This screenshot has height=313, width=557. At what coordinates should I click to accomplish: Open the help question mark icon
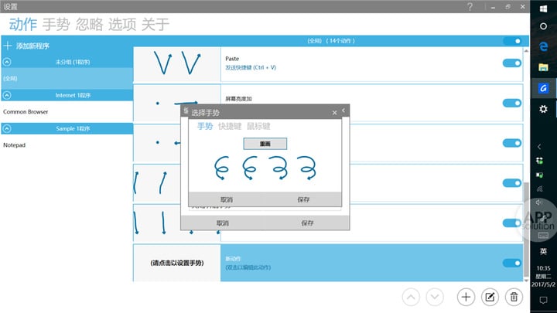click(x=470, y=7)
